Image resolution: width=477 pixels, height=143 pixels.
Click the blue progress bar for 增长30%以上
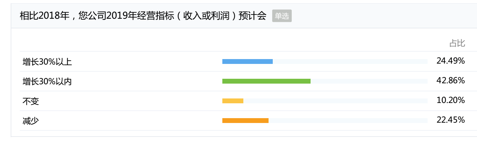click(x=248, y=62)
